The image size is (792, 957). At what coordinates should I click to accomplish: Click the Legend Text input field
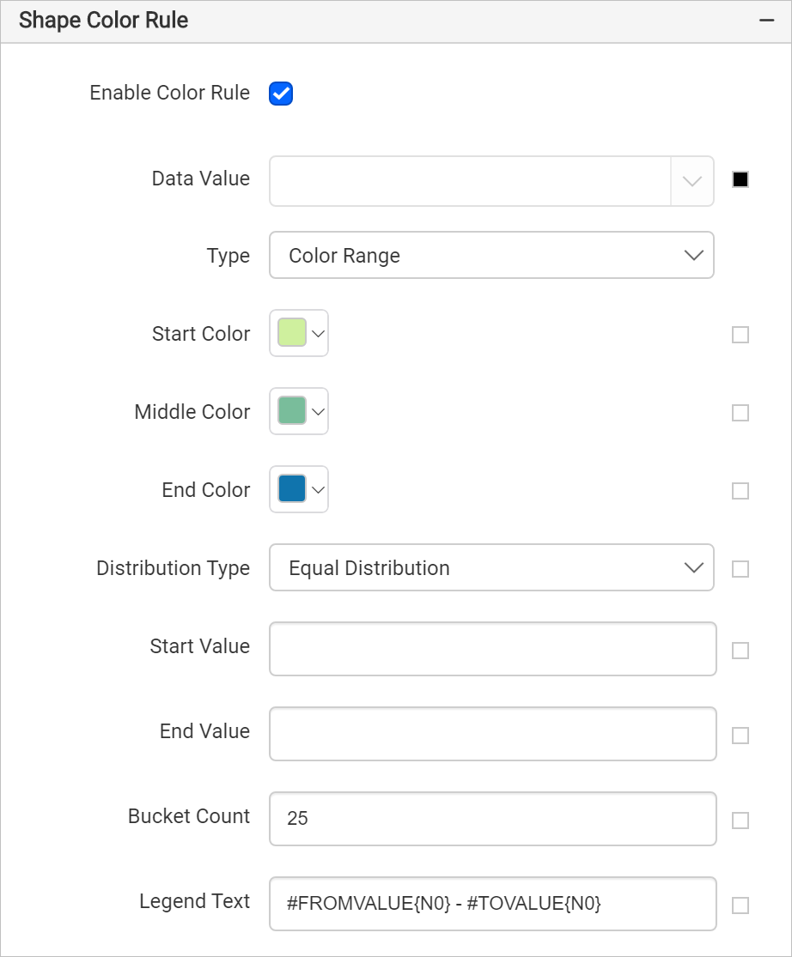pyautogui.click(x=492, y=904)
